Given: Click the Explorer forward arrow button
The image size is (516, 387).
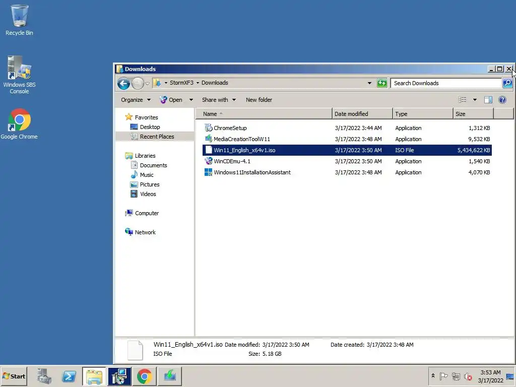Looking at the screenshot, I should (138, 84).
